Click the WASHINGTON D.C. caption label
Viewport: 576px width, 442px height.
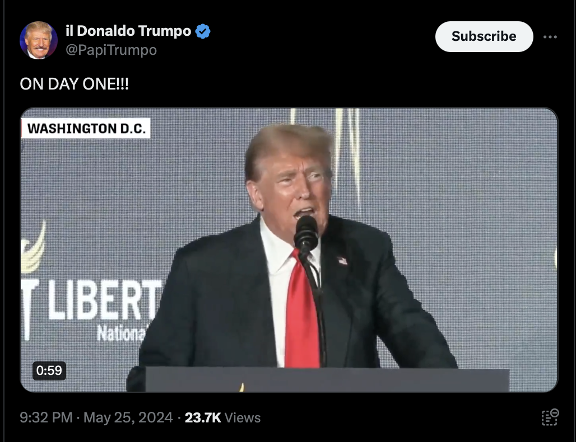pos(86,128)
